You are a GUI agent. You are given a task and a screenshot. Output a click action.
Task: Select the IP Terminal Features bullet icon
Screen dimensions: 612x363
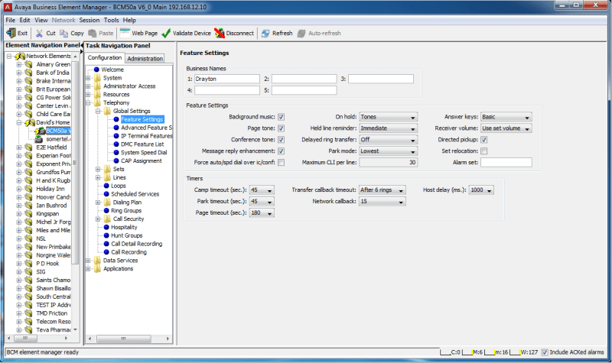116,136
